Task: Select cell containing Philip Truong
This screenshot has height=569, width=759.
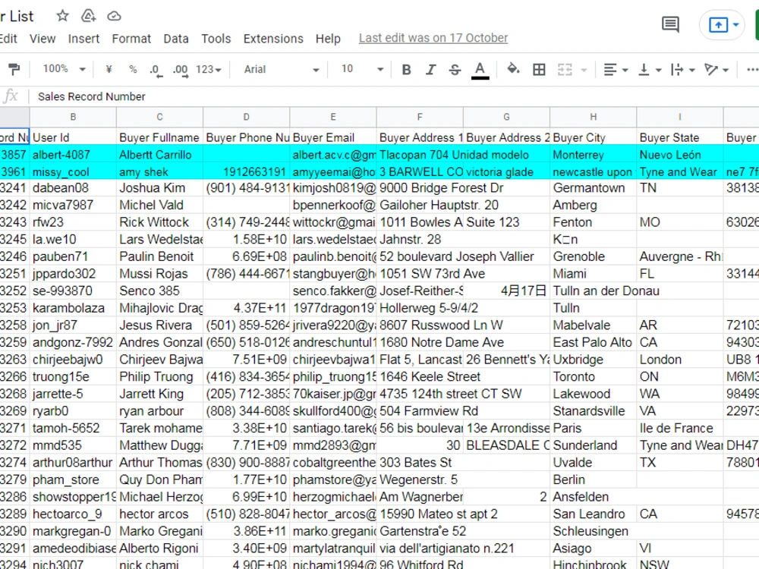Action: 159,377
